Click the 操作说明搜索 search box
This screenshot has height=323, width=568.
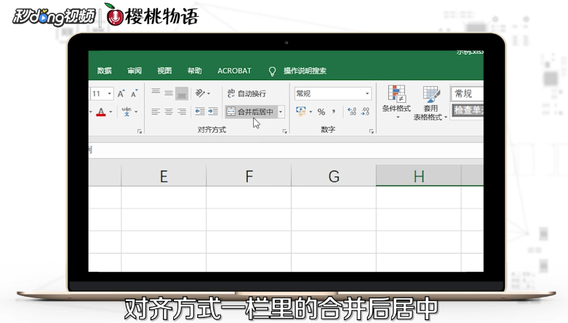(305, 71)
